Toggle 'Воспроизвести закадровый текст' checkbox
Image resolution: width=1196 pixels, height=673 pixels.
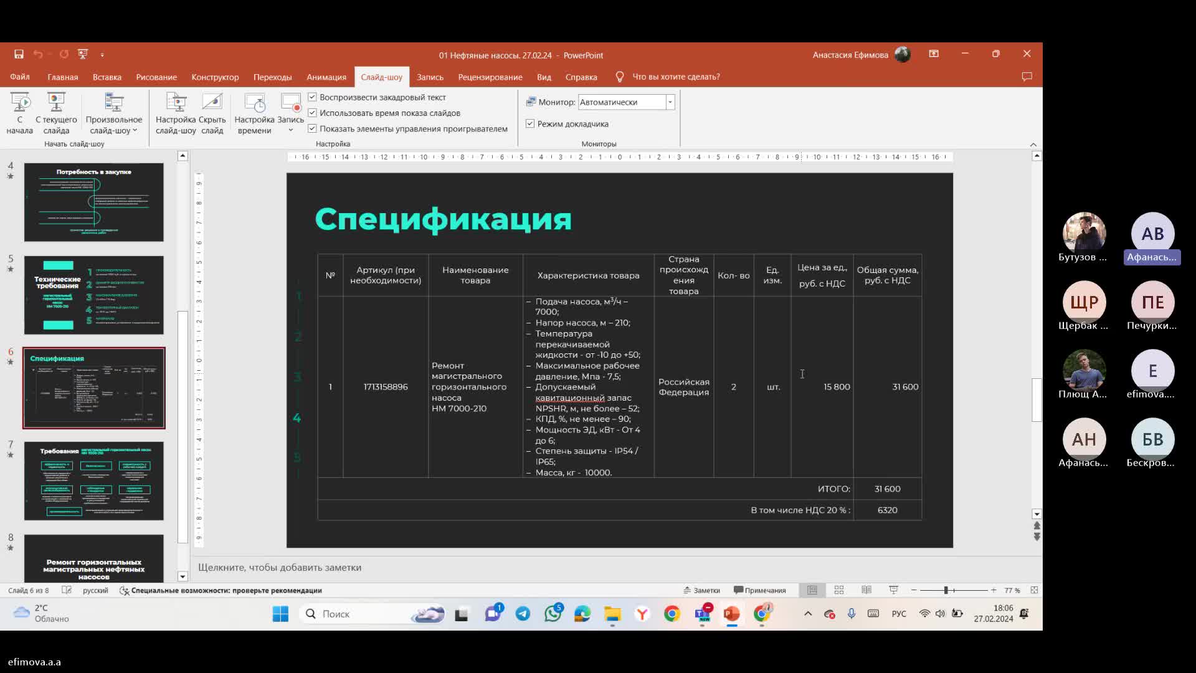click(x=312, y=97)
